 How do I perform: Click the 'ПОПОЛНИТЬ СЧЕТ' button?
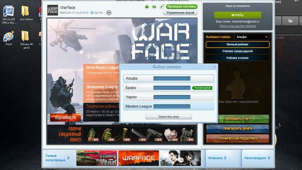[x=238, y=119]
